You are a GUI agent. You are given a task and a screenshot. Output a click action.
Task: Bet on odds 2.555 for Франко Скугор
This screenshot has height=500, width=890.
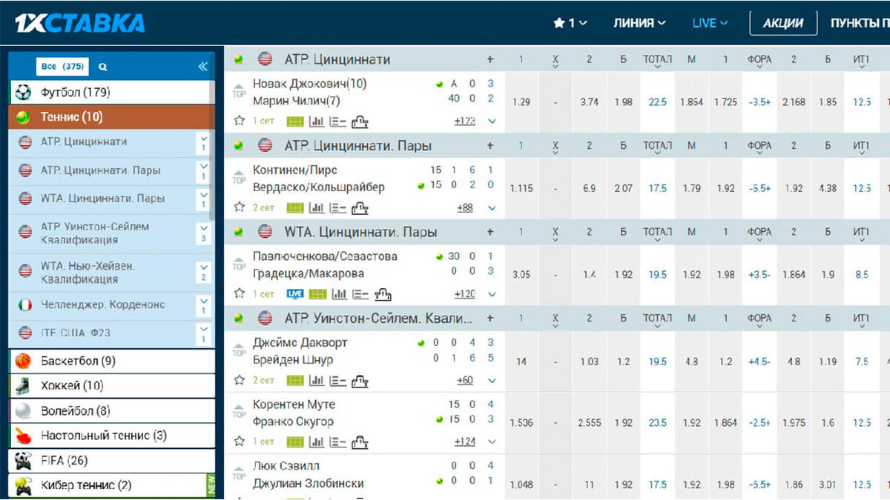(590, 423)
